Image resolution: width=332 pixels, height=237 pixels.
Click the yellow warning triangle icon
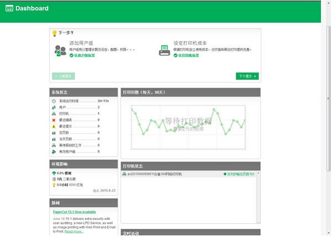click(54, 127)
